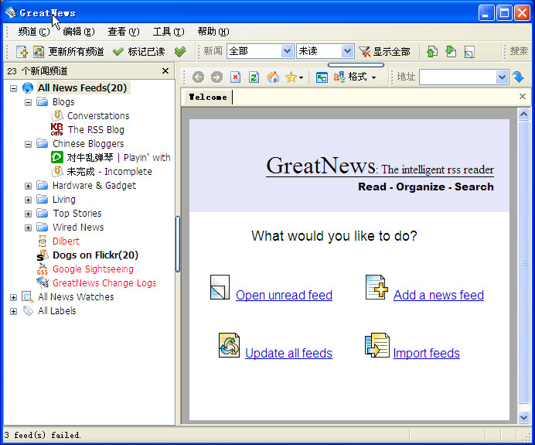535x445 pixels.
Task: Open the 编辑(E) menu
Action: point(79,32)
